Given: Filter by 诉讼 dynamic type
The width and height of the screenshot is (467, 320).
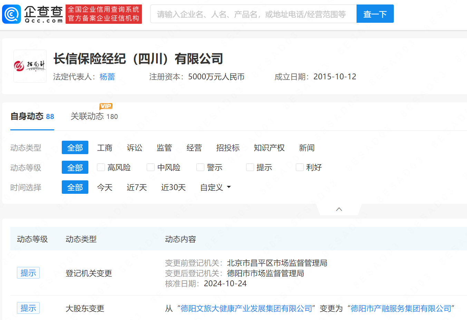Looking at the screenshot, I should [134, 148].
